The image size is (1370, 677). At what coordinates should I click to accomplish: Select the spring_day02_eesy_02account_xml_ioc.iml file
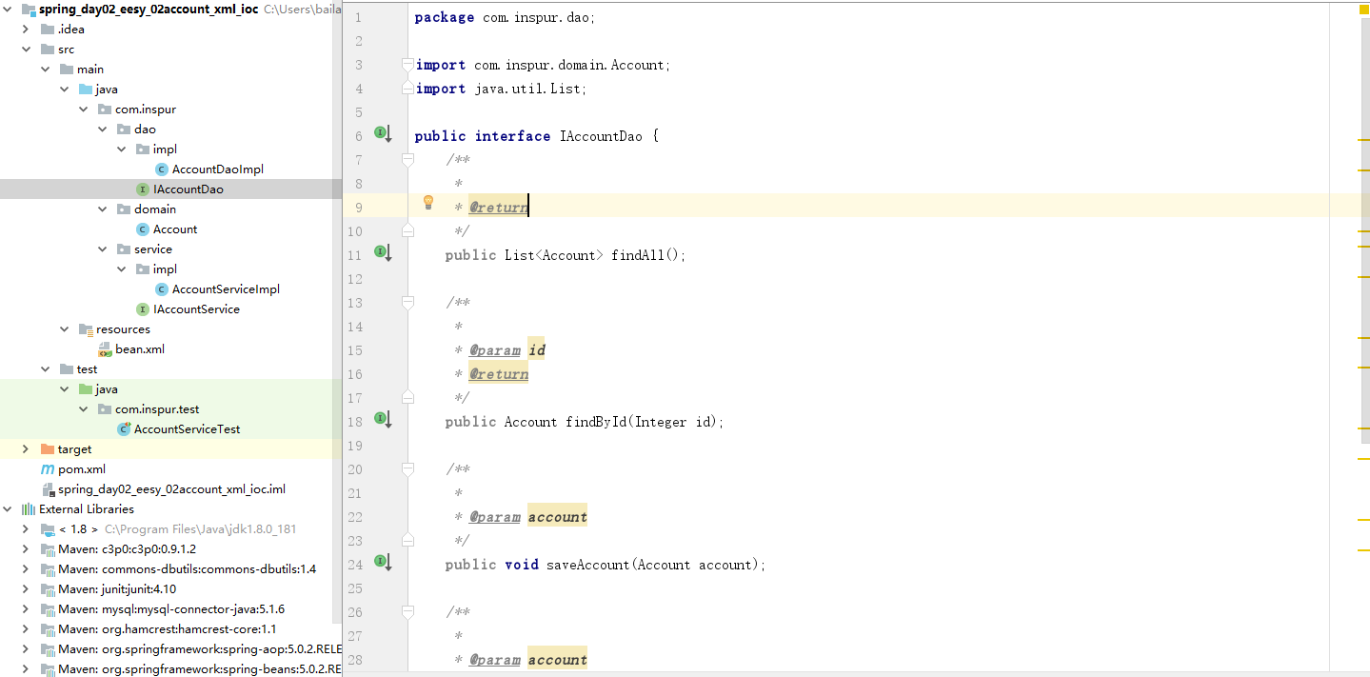(171, 489)
